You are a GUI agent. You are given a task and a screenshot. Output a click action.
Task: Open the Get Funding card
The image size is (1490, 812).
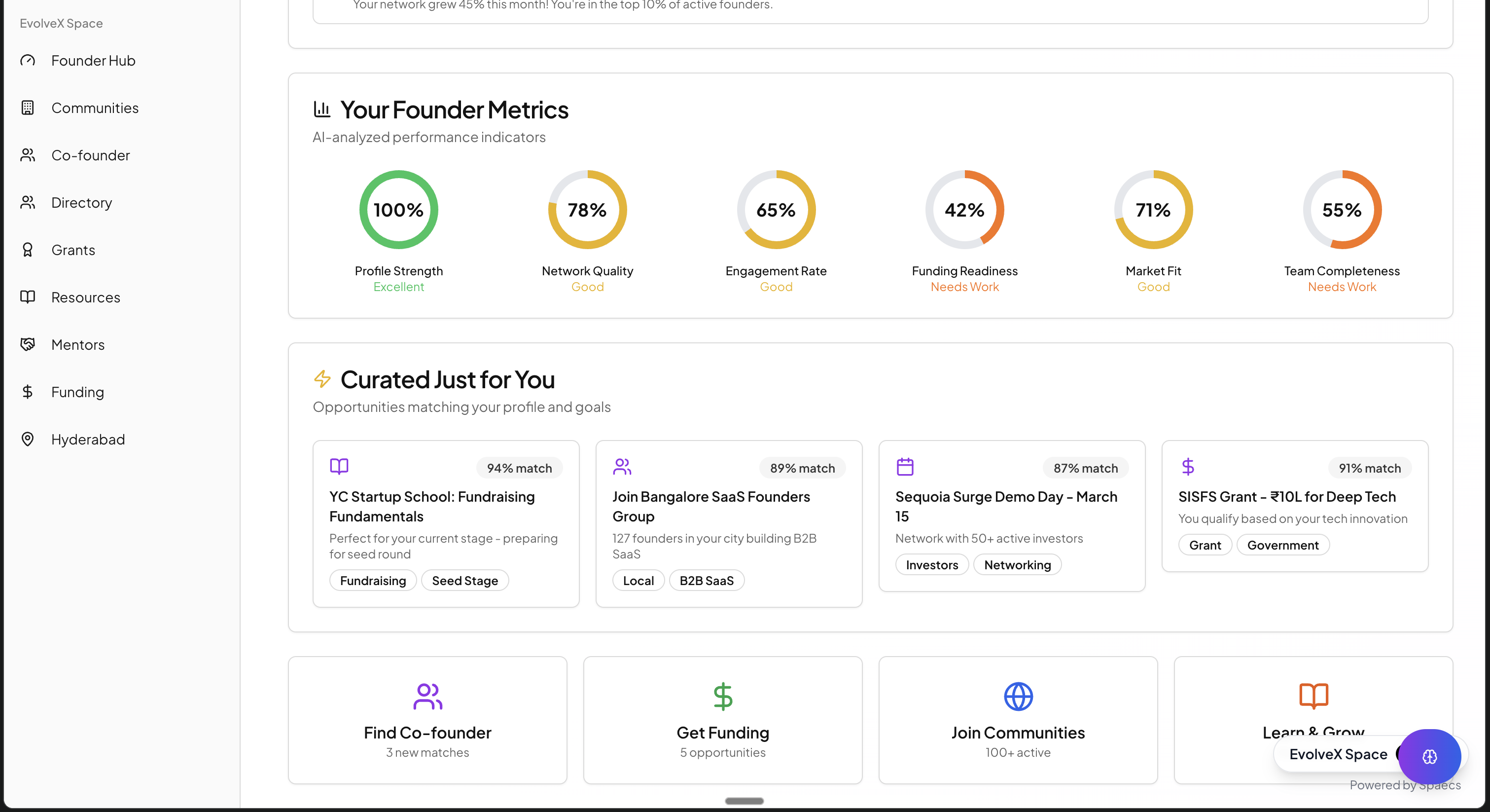coord(722,720)
